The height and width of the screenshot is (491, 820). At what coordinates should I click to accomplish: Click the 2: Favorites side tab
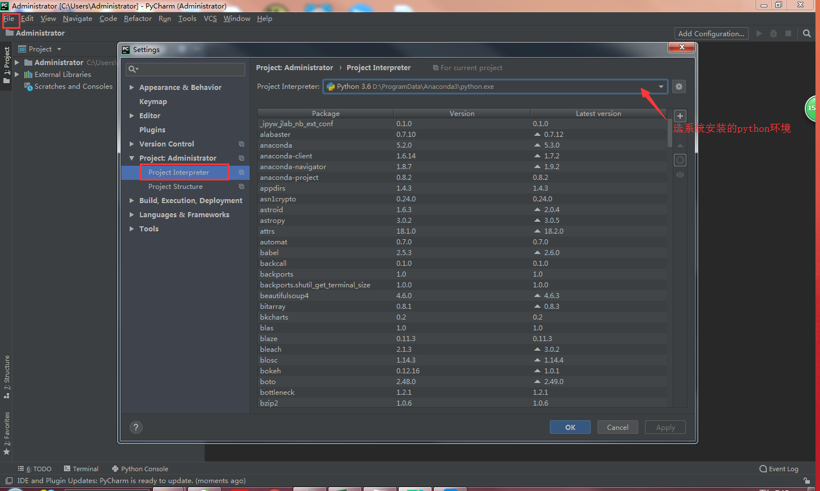click(6, 433)
